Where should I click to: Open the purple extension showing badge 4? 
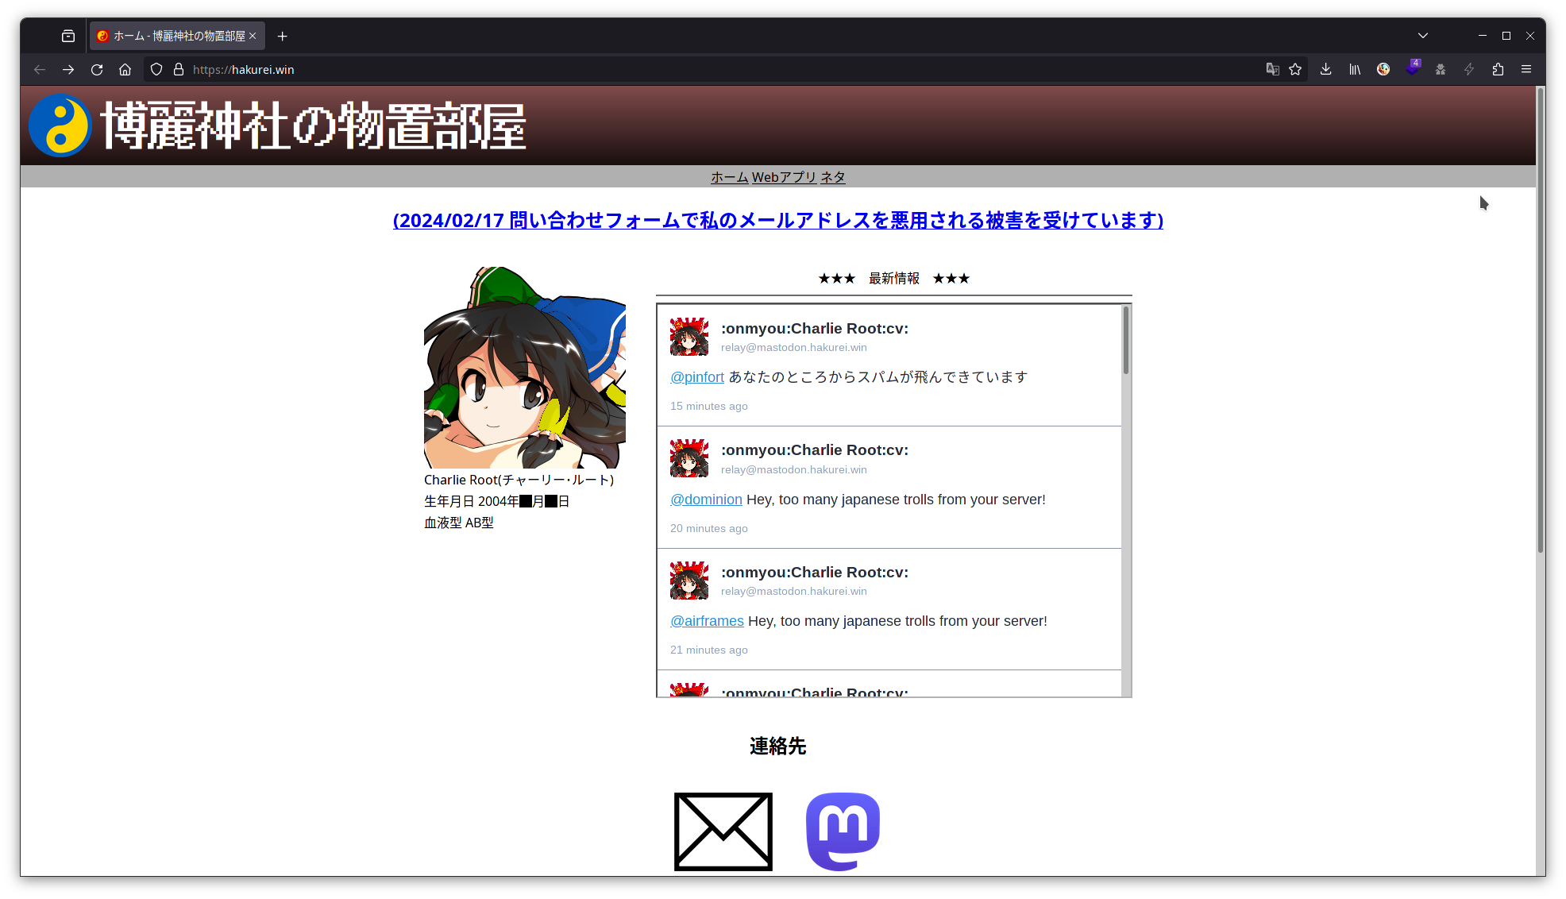1412,69
